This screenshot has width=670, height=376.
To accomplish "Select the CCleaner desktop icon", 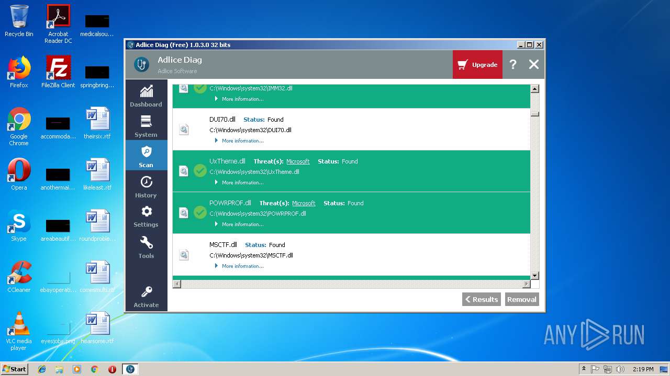I will (x=19, y=277).
